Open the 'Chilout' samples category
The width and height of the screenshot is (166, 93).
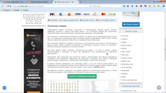pos(124,42)
